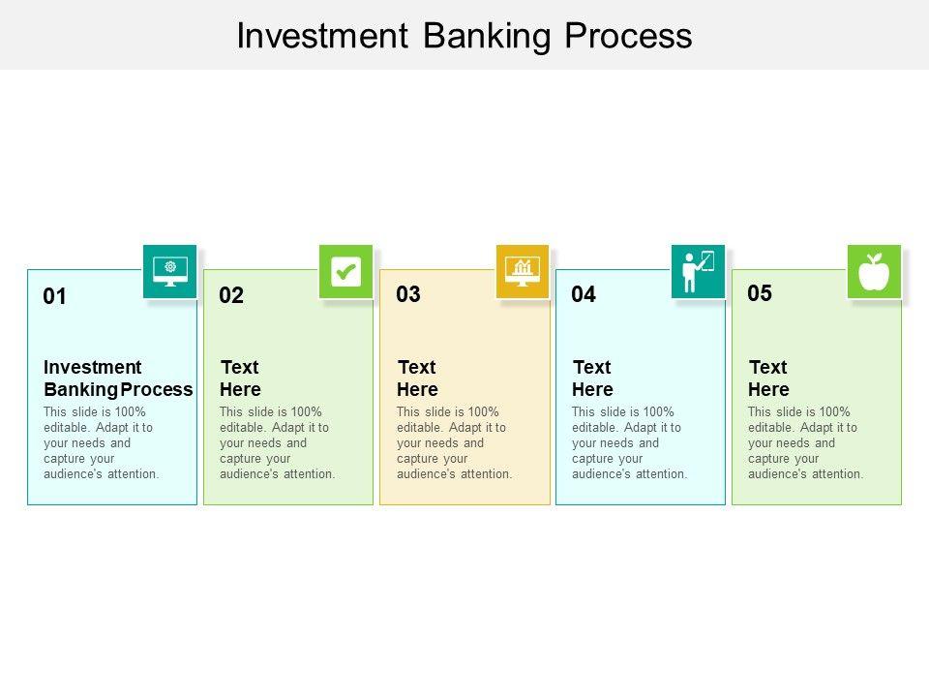The image size is (929, 697).
Task: Click the number 04 label
Action: pyautogui.click(x=584, y=295)
